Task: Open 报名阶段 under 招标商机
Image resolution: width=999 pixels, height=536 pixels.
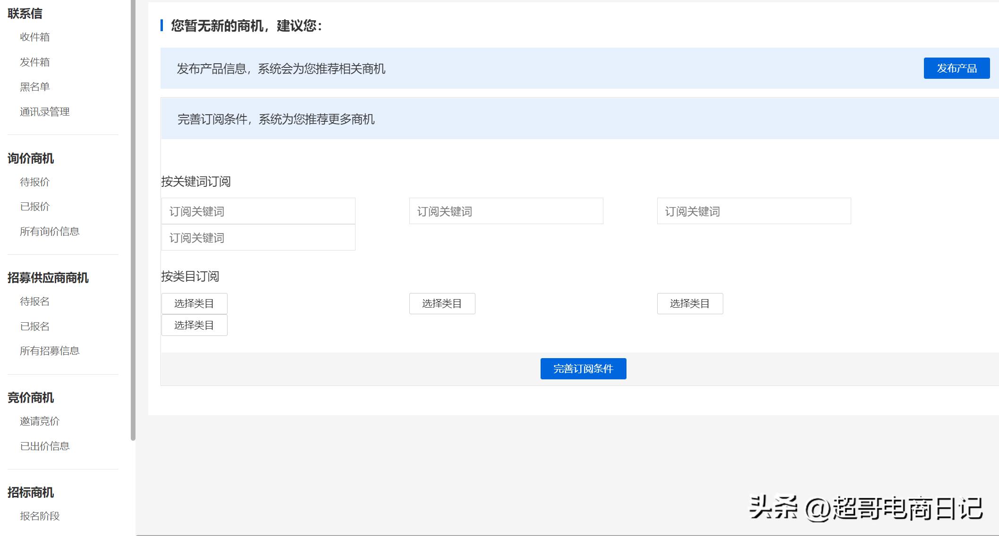Action: [x=40, y=516]
